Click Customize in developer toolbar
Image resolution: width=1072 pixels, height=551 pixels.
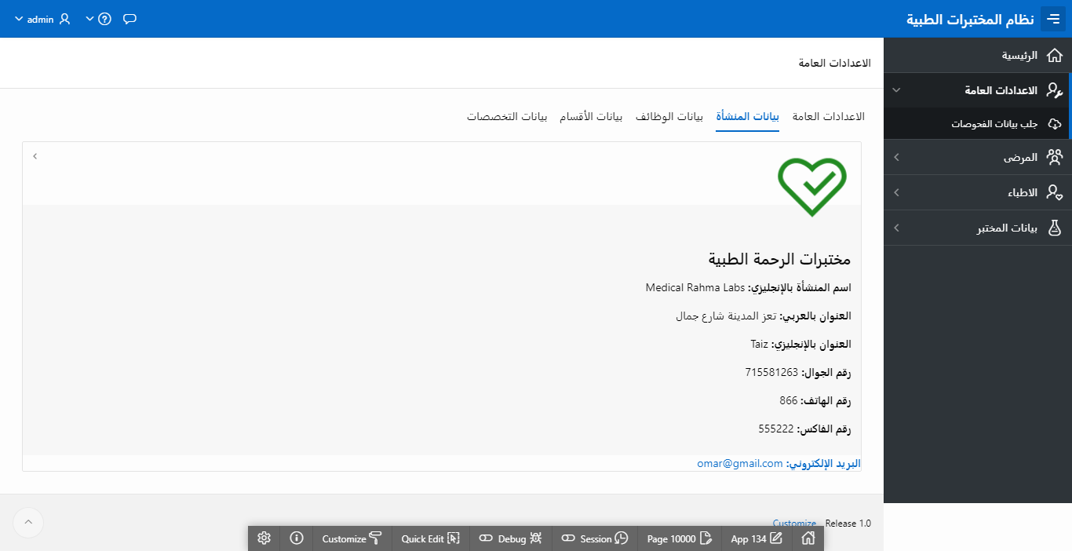(x=352, y=538)
